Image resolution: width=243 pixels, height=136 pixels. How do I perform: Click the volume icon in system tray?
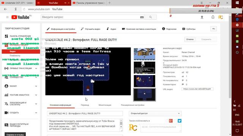click(235, 110)
